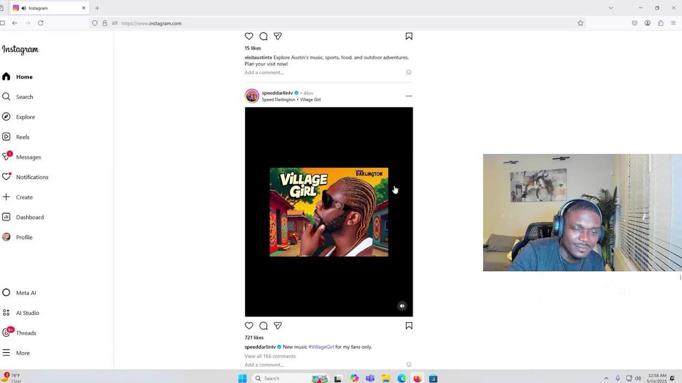Toggle video sound on Village Girl video
The image size is (682, 383).
[402, 306]
